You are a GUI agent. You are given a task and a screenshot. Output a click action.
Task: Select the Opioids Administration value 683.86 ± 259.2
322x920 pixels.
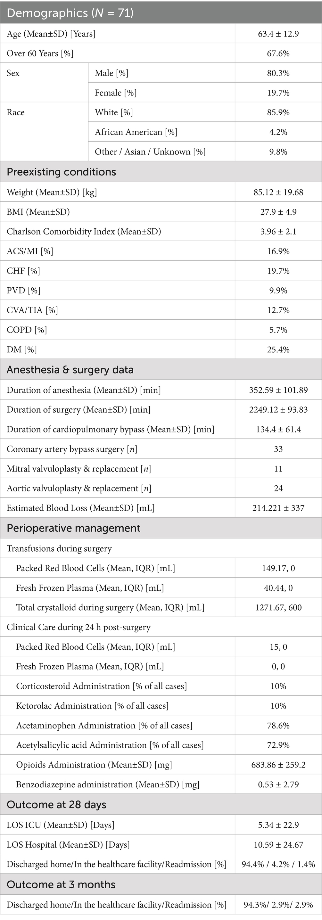tap(278, 765)
